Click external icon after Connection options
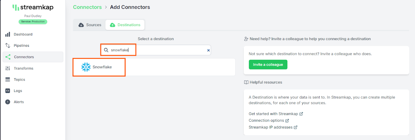The width and height of the screenshot is (415, 140). click(287, 121)
